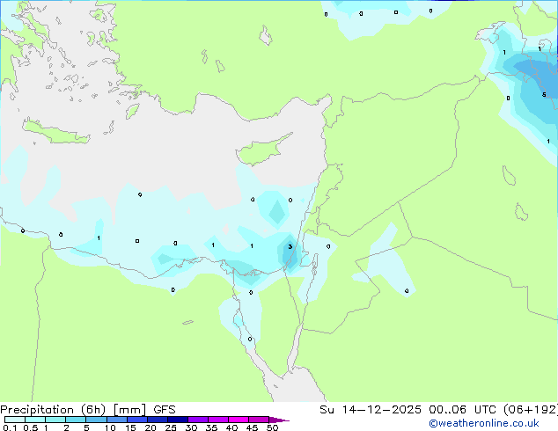Pick the 0.1–0.5 mm palest legend swatch
Image resolution: width=558 pixels, height=431 pixels.
[x=15, y=420]
